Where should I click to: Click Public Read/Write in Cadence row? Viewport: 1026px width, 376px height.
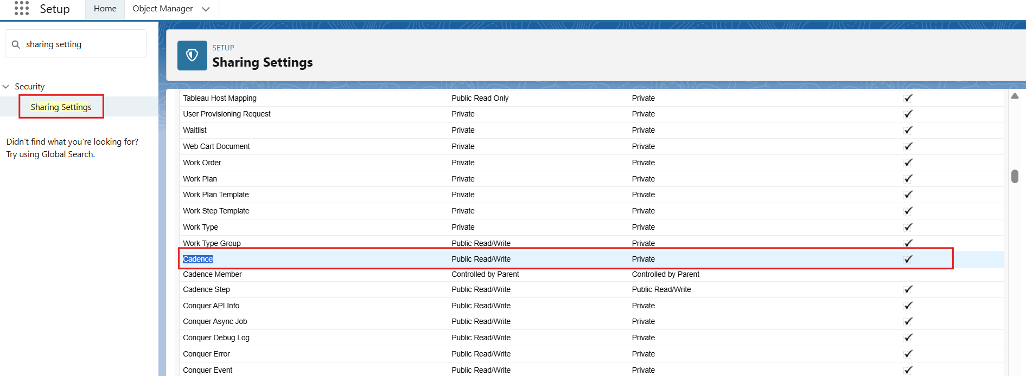[481, 259]
